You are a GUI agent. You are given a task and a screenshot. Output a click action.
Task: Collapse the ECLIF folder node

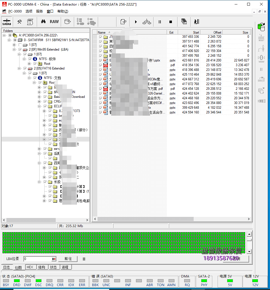(39, 106)
